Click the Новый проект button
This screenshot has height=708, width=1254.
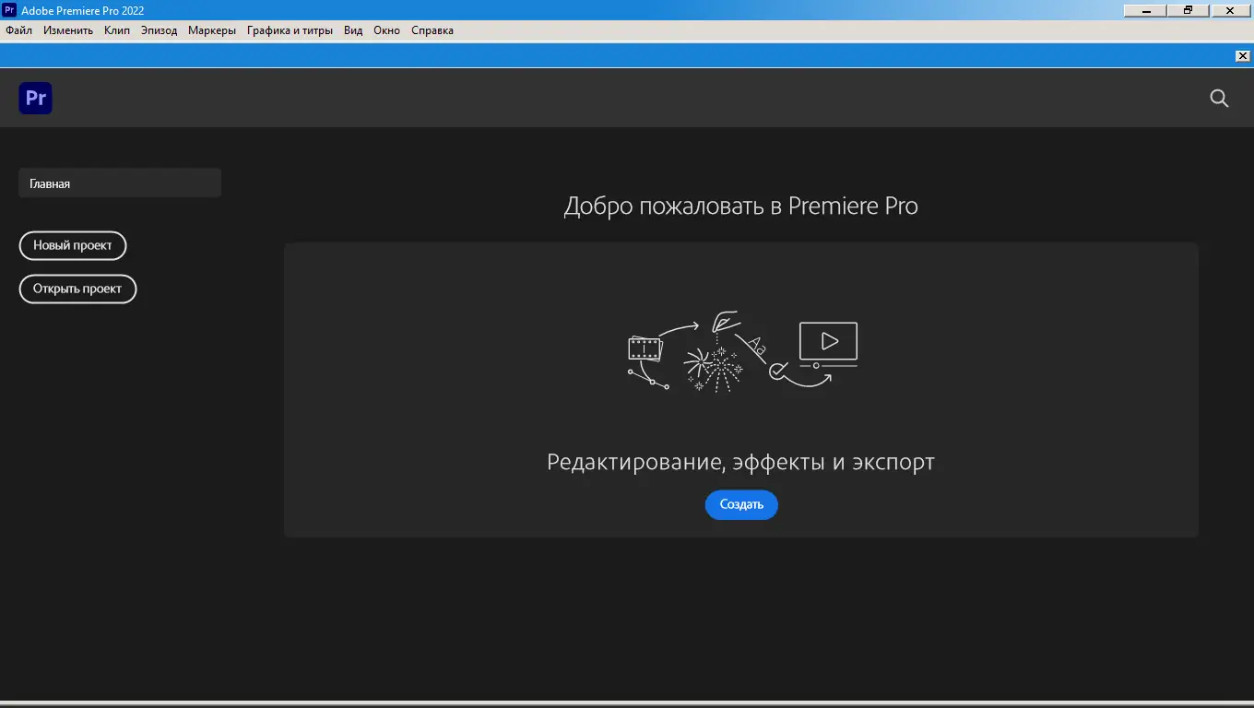[x=73, y=245]
